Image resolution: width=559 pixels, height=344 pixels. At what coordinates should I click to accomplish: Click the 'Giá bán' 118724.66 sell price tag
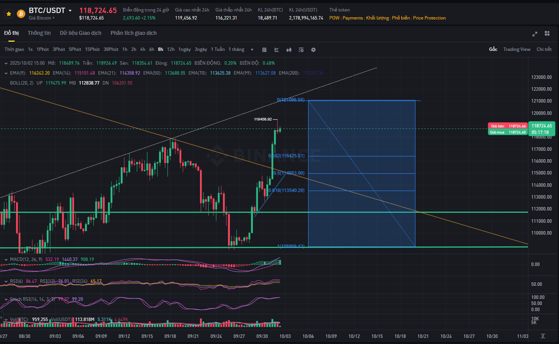click(508, 126)
